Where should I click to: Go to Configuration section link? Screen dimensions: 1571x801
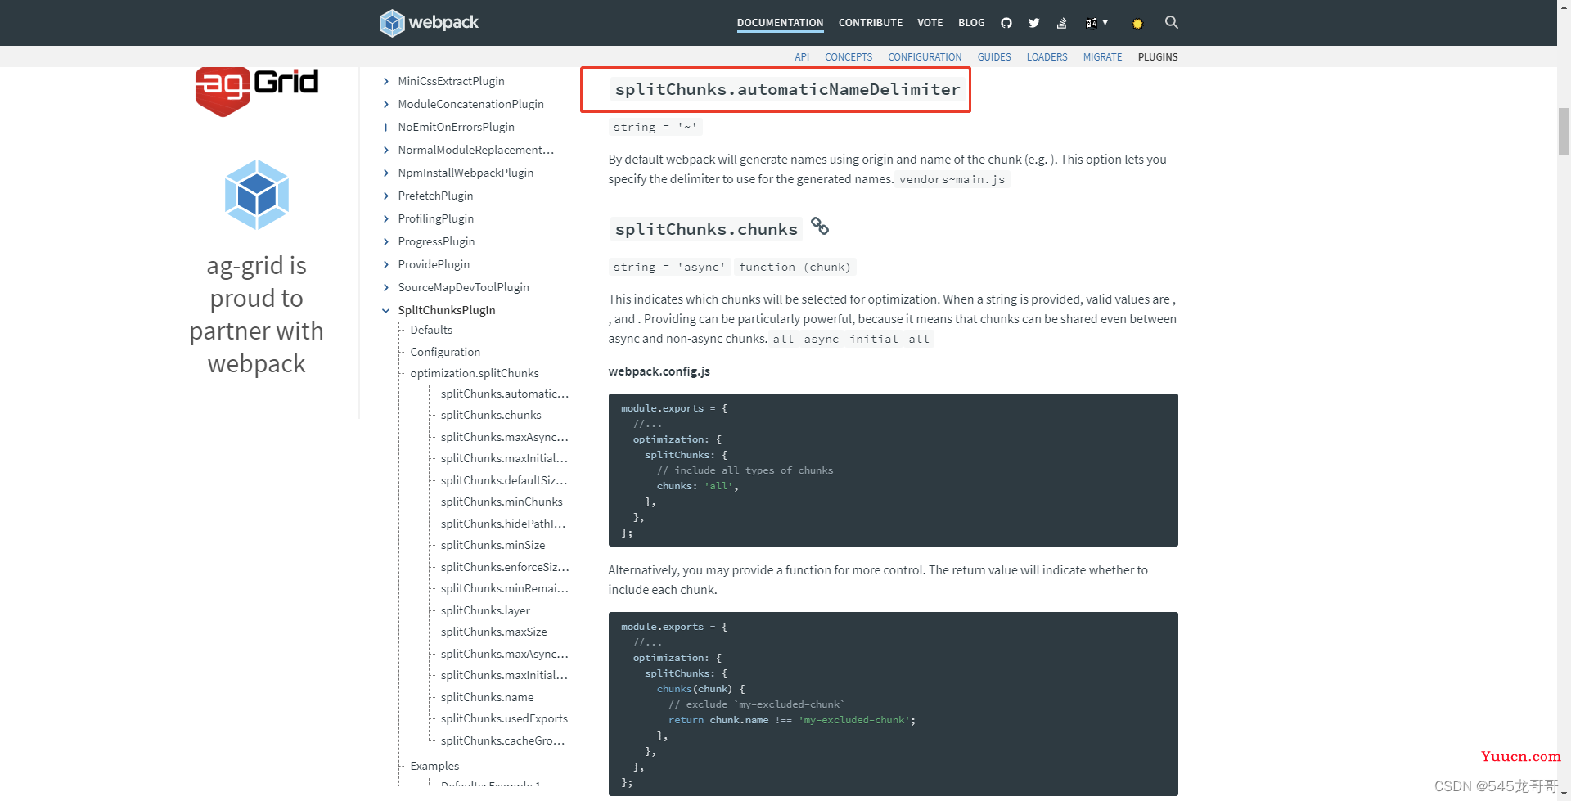445,352
